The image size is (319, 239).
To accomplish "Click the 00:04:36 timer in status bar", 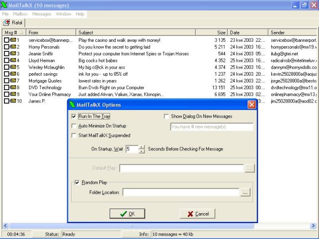I will (x=16, y=234).
